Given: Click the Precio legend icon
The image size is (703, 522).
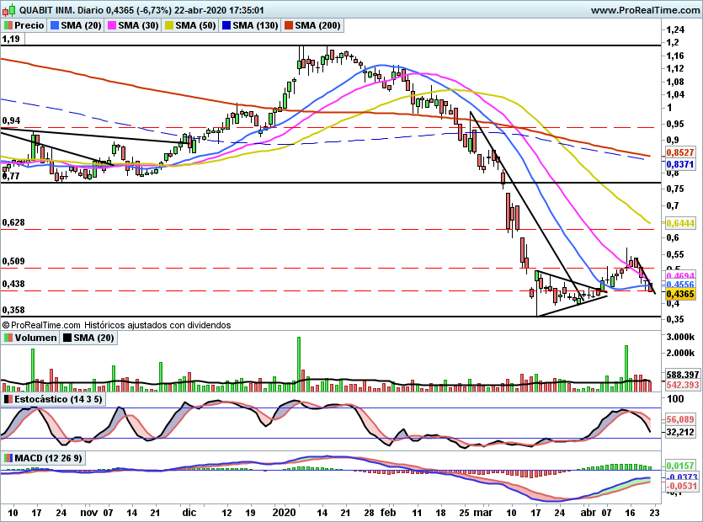Looking at the screenshot, I should (8, 25).
